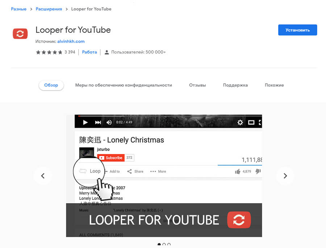Click the blue Установить button

(297, 30)
